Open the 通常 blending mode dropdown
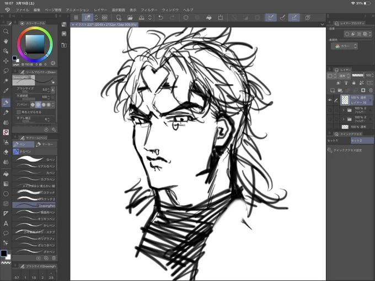The width and height of the screenshot is (375, 281). click(x=344, y=75)
